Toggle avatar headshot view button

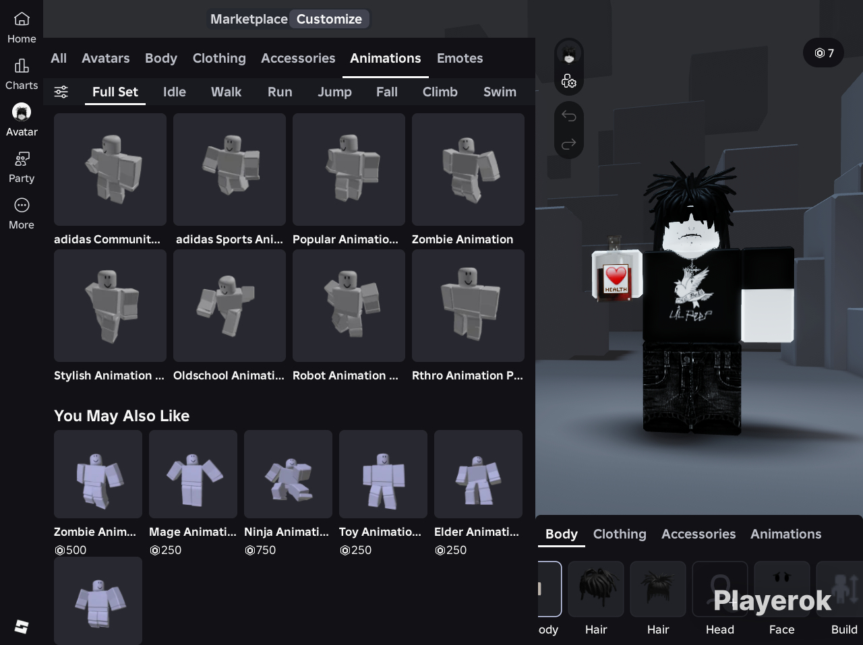pyautogui.click(x=569, y=54)
